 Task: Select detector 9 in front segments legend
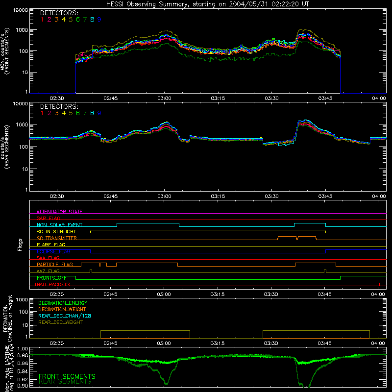click(99, 20)
